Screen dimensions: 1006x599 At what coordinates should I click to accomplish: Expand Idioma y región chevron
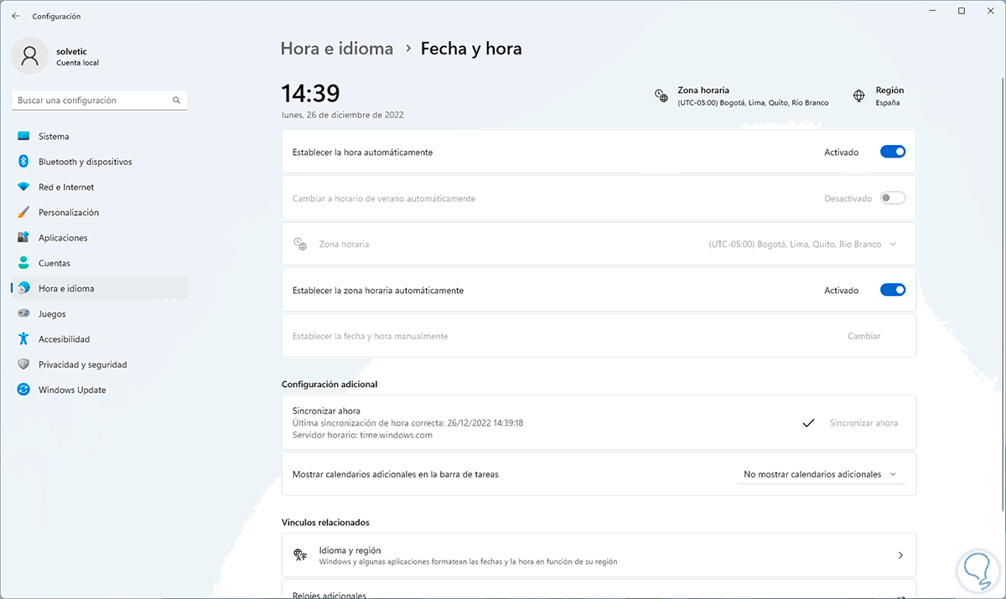[900, 555]
